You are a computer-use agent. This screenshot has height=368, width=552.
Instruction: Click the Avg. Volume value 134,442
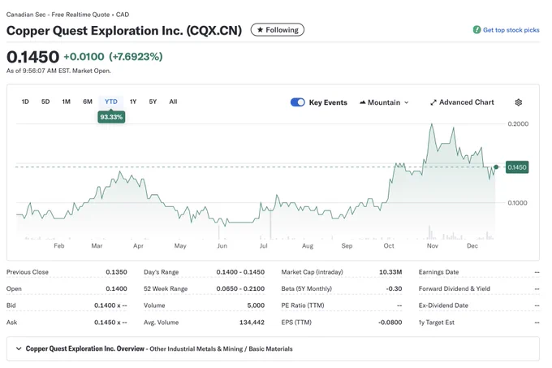click(252, 323)
